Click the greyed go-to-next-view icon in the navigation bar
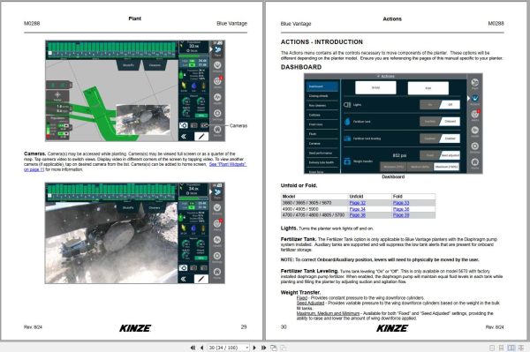Viewport: 530px width, 352px height. [284, 348]
